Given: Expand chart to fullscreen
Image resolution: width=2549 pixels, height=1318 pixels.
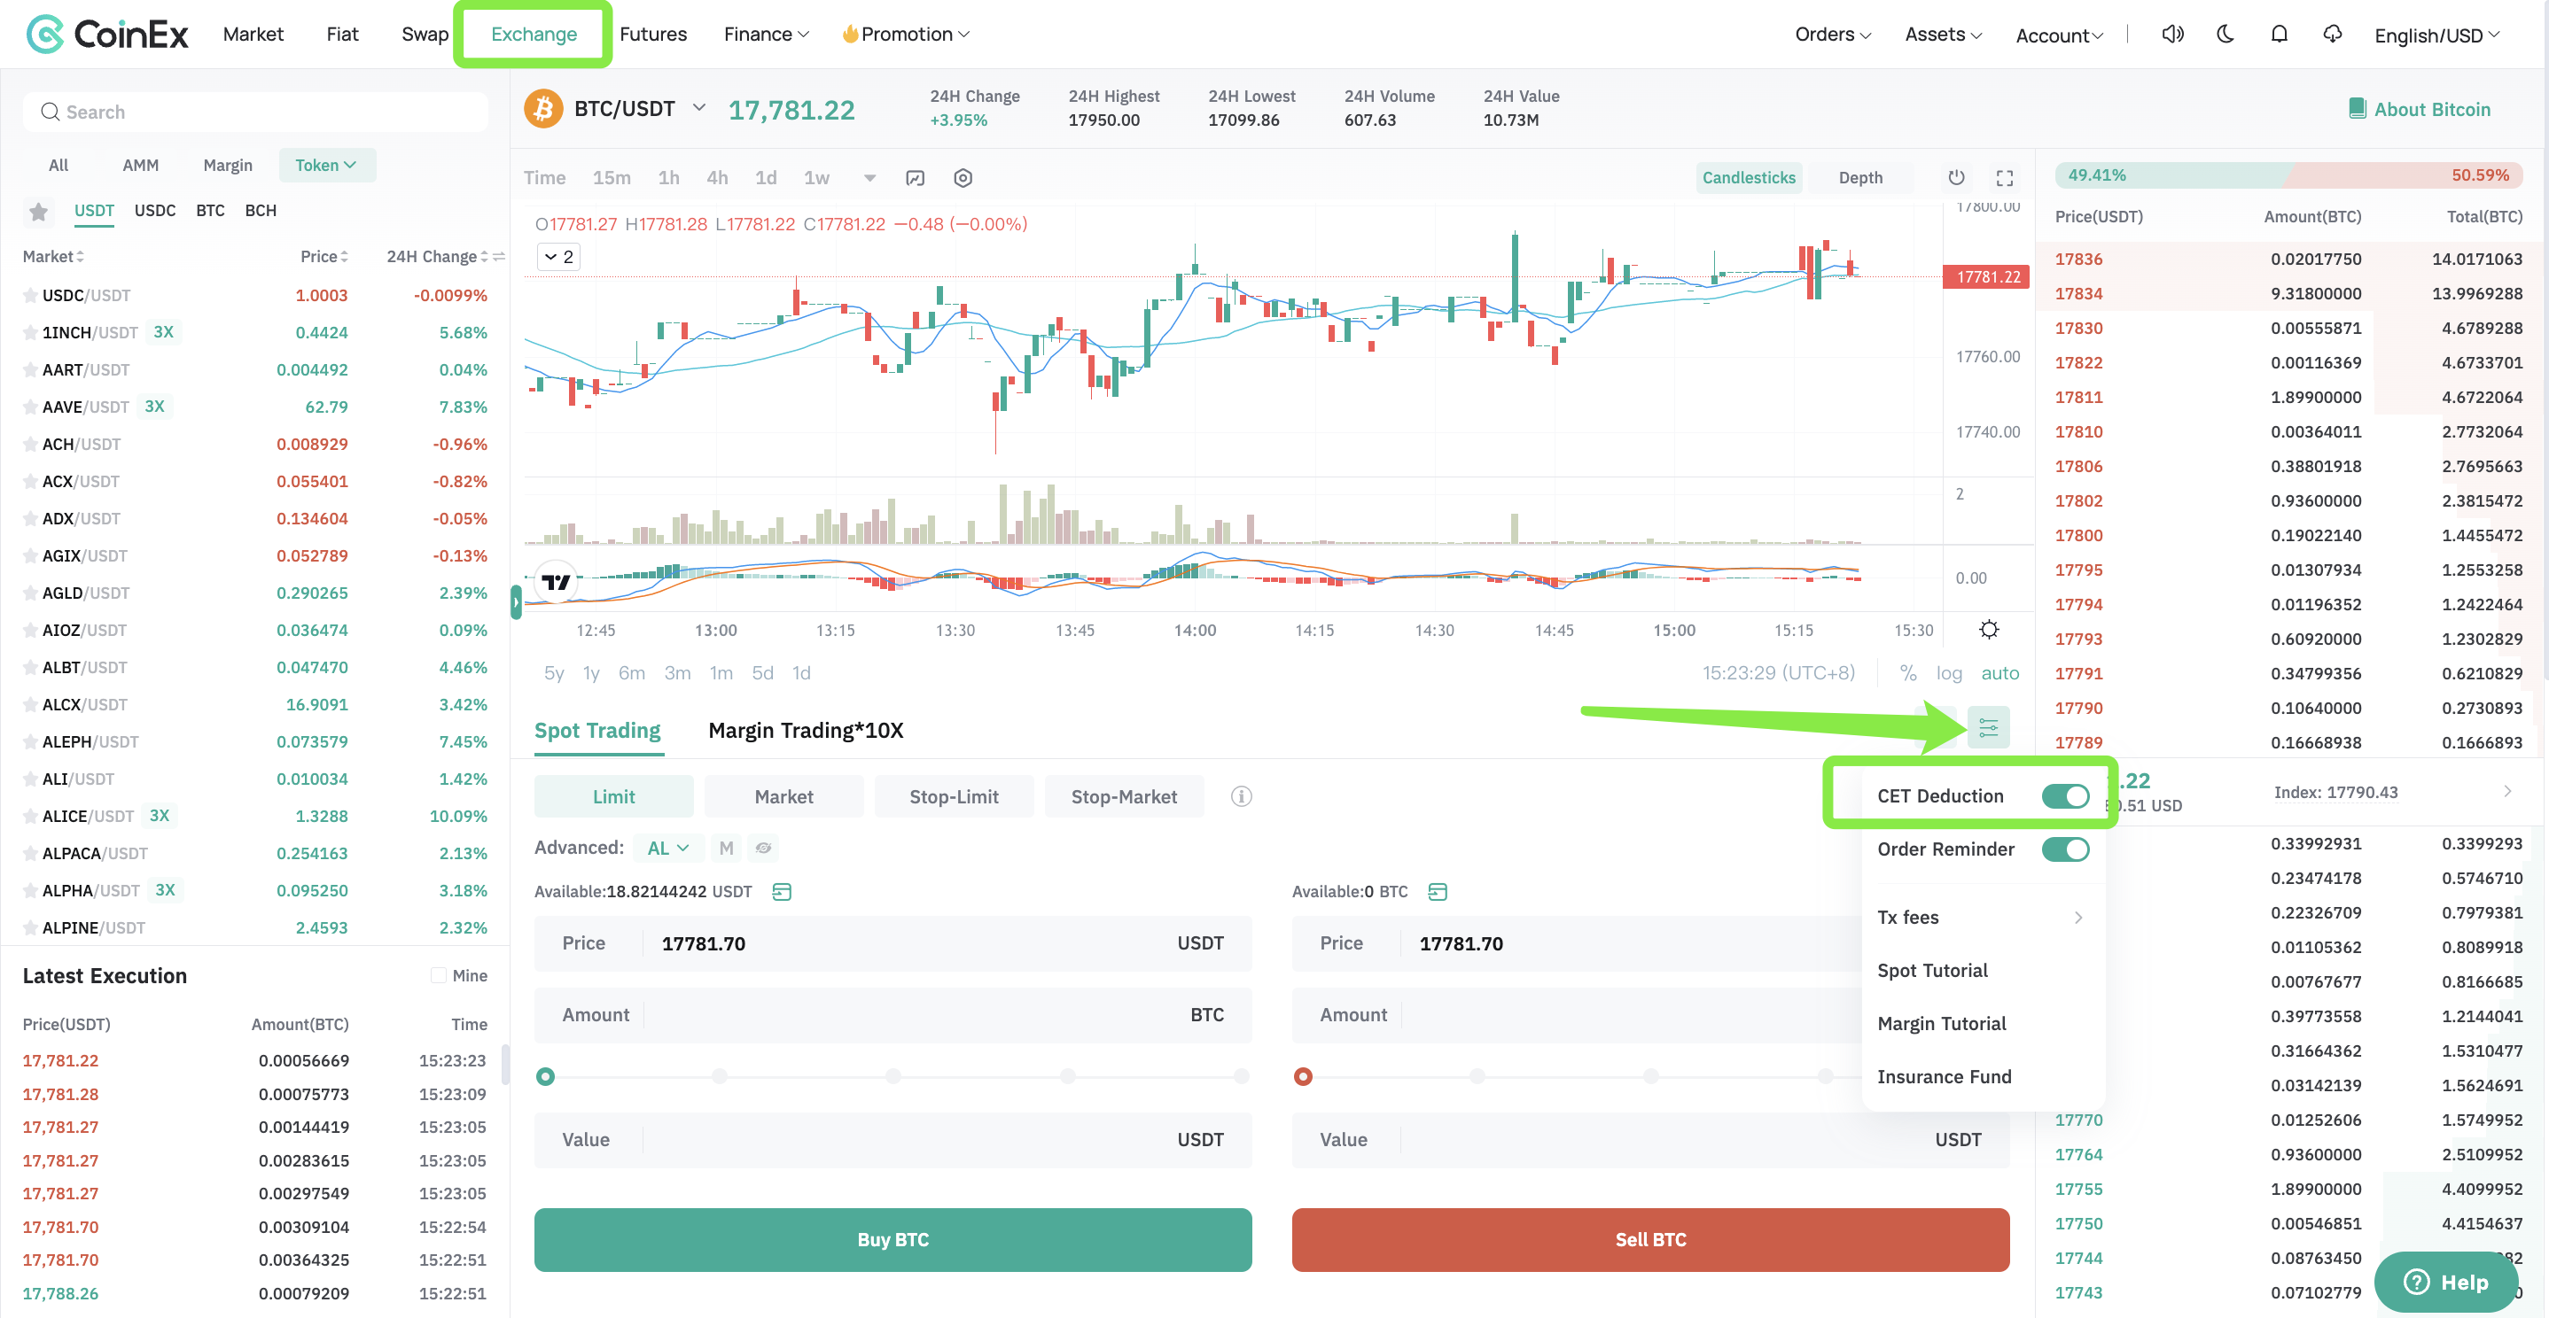Looking at the screenshot, I should click(2005, 178).
